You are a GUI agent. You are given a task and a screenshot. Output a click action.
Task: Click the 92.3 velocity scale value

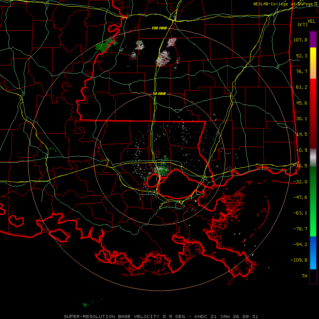click(x=302, y=56)
